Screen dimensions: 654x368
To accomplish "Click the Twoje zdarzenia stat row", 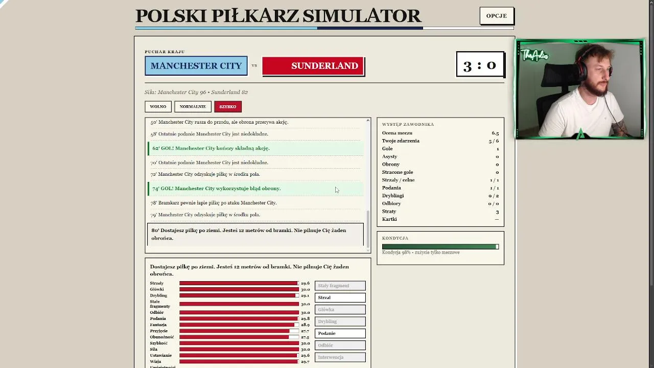I will [440, 141].
